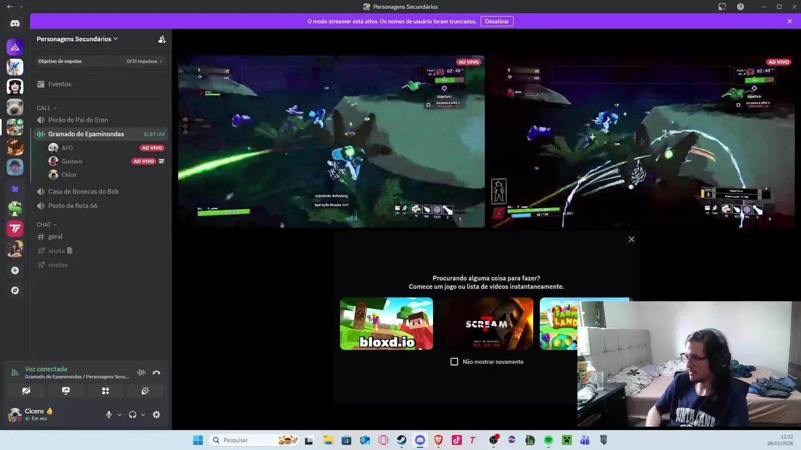
Task: Dismiss the streamer mode banner
Action: point(790,21)
